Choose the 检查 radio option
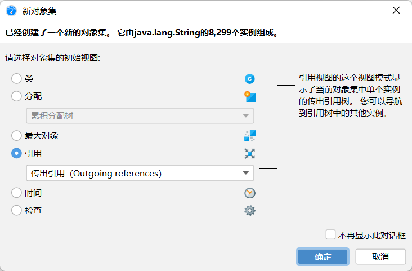Viewport: 412px width, 271px height. tap(17, 211)
